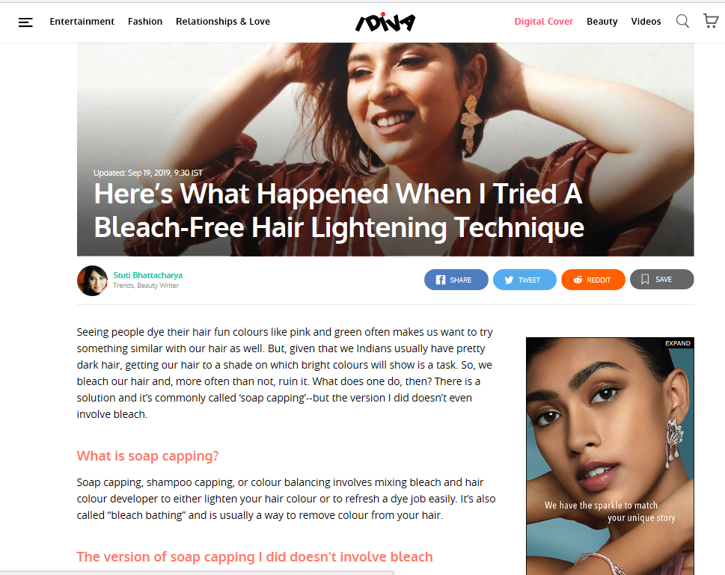The width and height of the screenshot is (725, 575).
Task: Click the jewellery ad image
Action: tap(610, 458)
